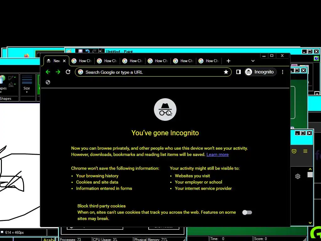Screen dimensions: 321x241
Task: Click the Untitled - Paint window title
Action: pos(119,52)
